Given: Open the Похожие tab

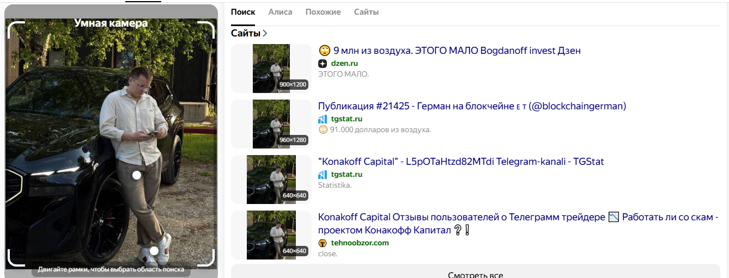Looking at the screenshot, I should point(323,12).
